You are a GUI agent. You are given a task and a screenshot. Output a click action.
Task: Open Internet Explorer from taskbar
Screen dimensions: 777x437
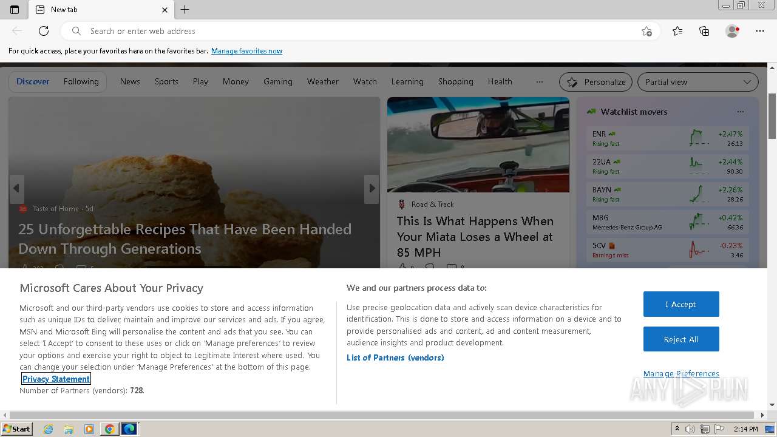coord(48,429)
